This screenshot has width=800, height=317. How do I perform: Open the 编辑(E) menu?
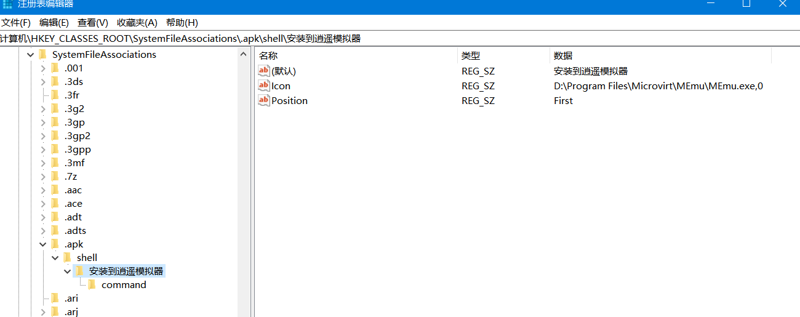[x=54, y=23]
